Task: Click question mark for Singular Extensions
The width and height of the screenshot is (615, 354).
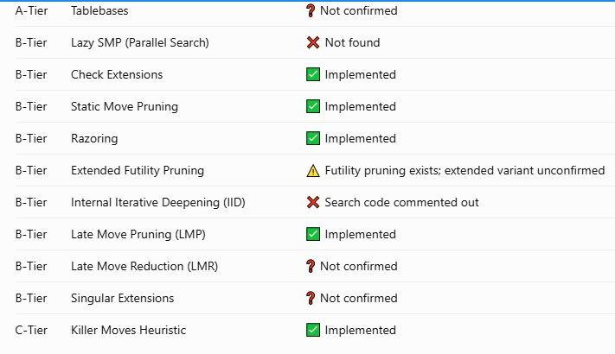Action: pos(311,298)
